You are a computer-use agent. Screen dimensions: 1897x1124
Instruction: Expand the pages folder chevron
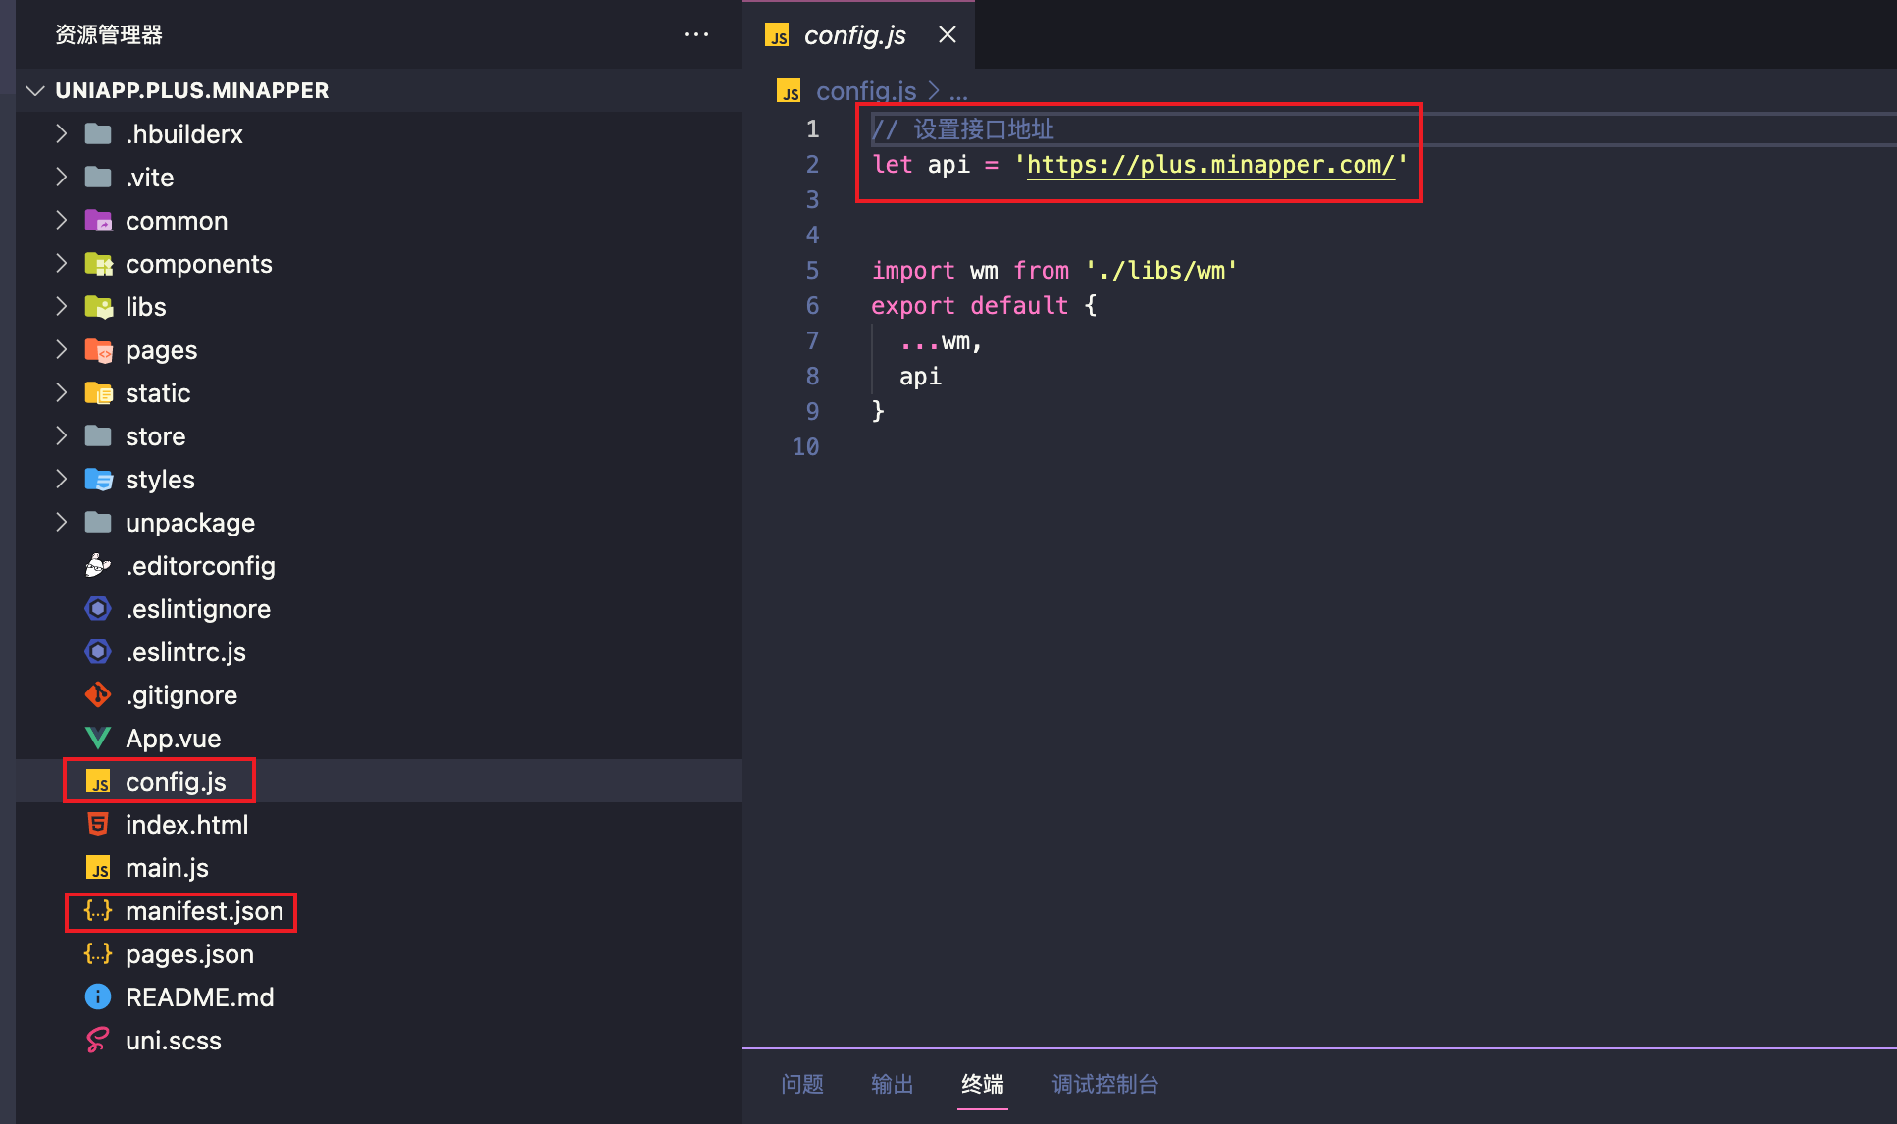tap(62, 350)
